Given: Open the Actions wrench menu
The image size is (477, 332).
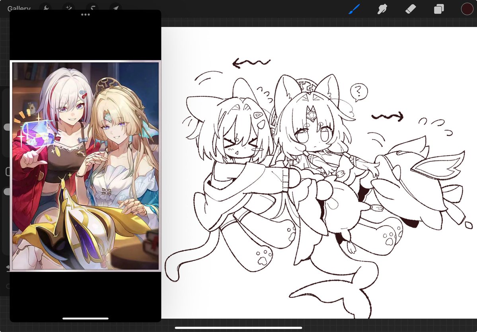Looking at the screenshot, I should tap(46, 8).
